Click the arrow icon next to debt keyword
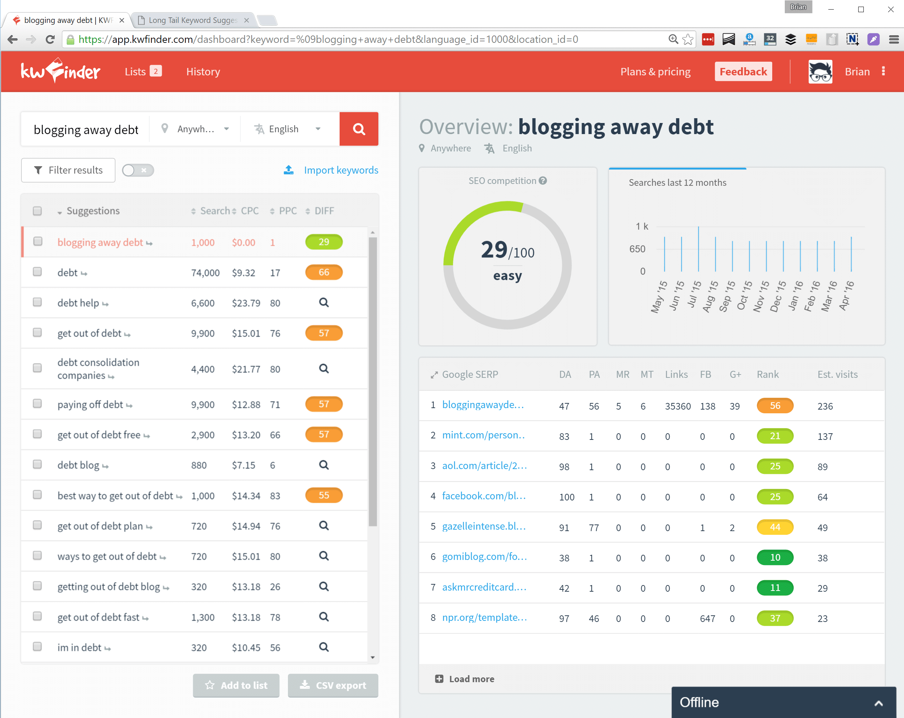Screen dimensions: 904x718 tap(84, 274)
